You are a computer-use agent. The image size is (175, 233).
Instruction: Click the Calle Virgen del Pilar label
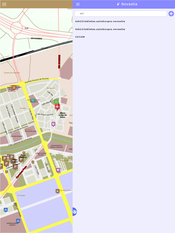[x=45, y=114]
